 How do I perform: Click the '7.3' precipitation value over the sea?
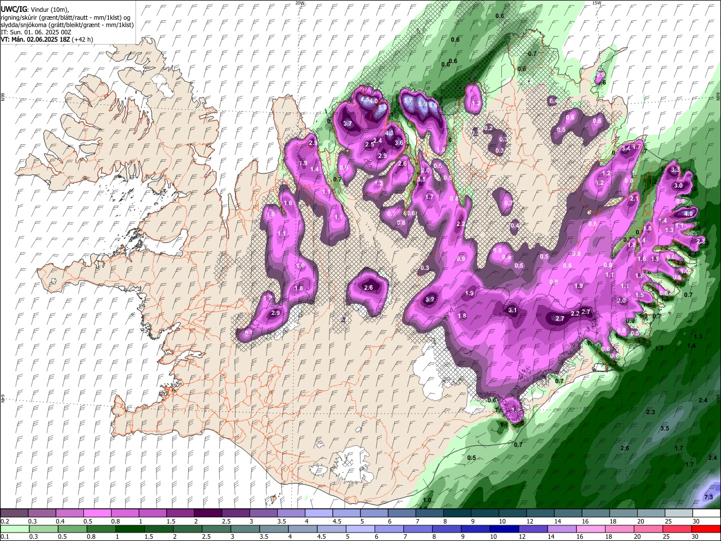pos(709,496)
